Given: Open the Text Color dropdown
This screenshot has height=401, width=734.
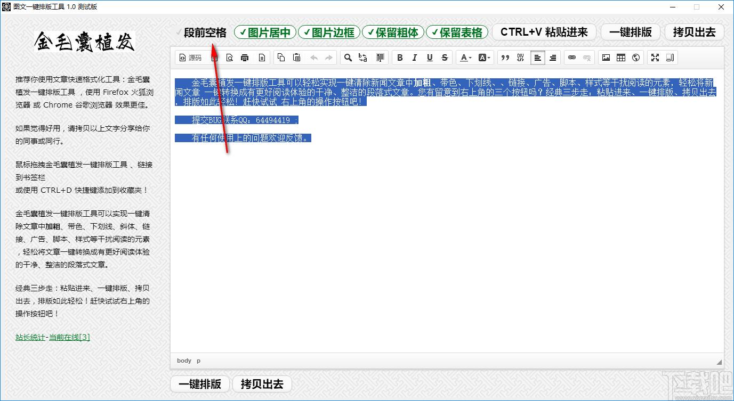Looking at the screenshot, I should (466, 58).
